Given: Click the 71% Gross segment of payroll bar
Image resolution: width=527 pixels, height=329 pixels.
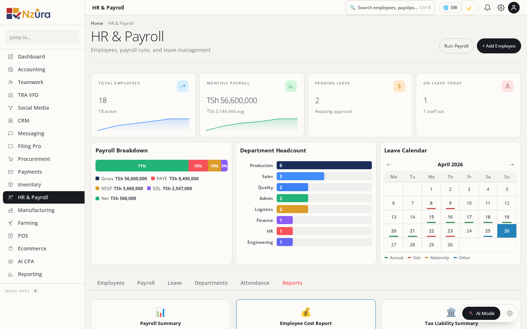Looking at the screenshot, I should click(142, 166).
